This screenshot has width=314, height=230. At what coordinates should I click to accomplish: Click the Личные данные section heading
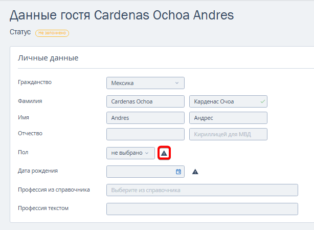[x=48, y=58]
